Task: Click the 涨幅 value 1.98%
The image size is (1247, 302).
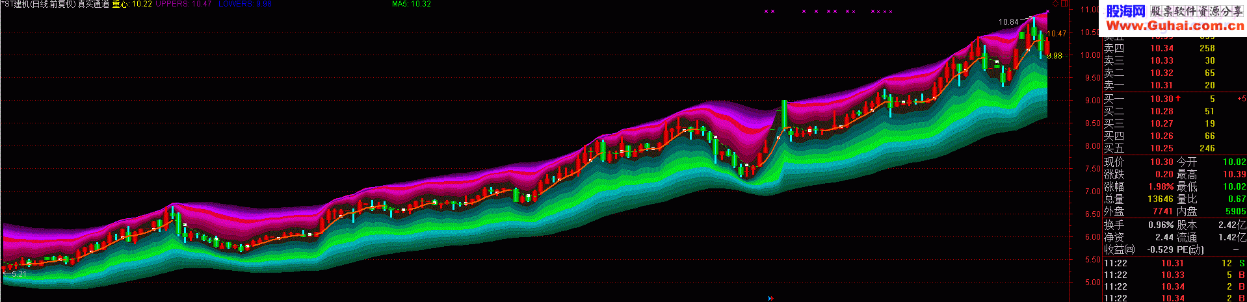Action: [1161, 186]
